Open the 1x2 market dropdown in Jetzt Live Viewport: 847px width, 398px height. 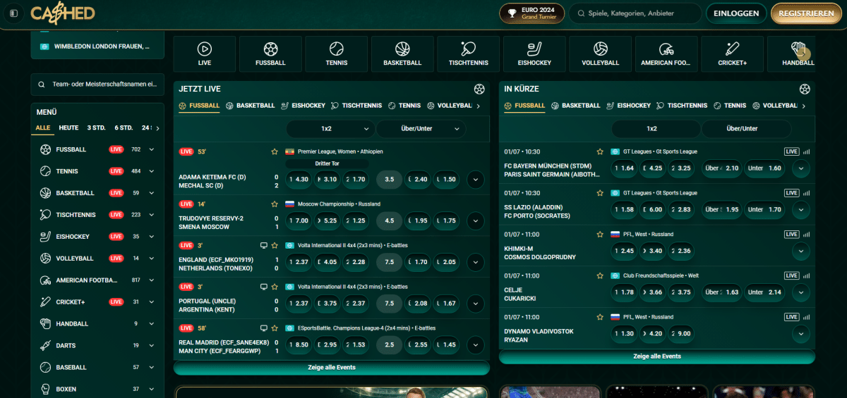[330, 129]
